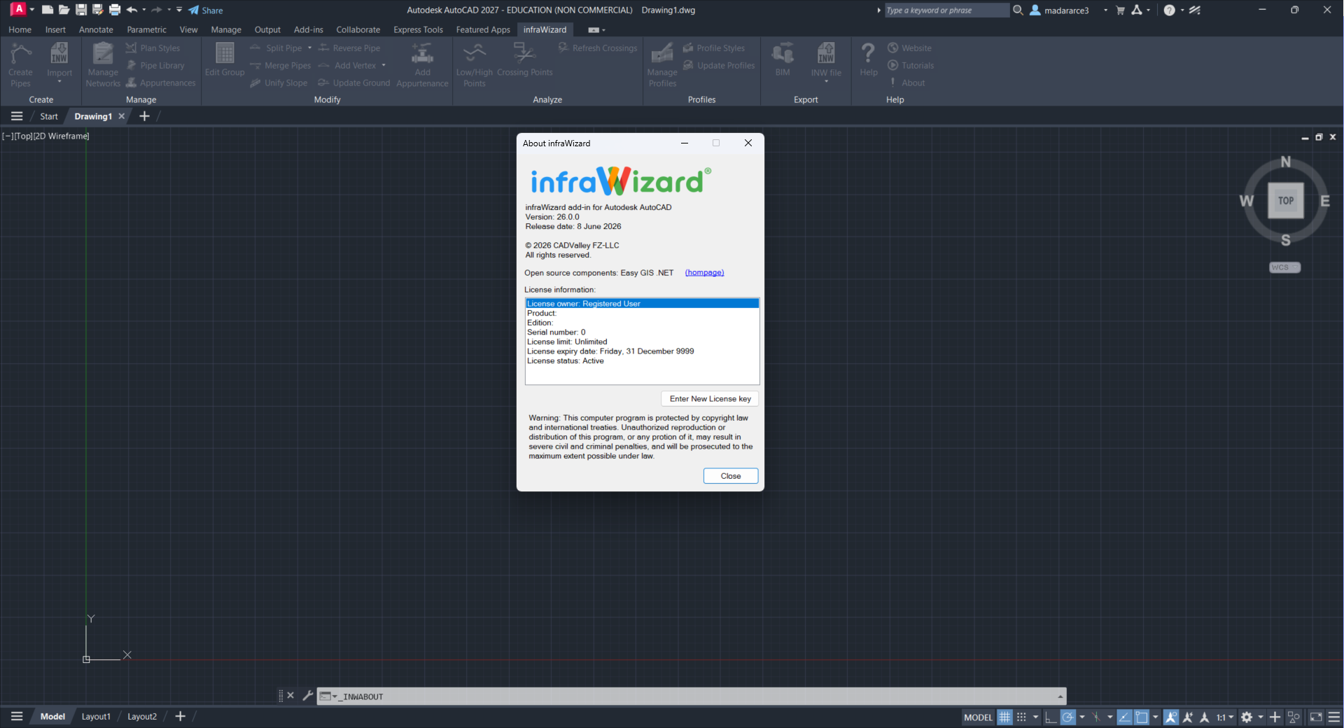Image resolution: width=1344 pixels, height=728 pixels.
Task: Toggle isometric drafting in status bar
Action: coord(1096,717)
